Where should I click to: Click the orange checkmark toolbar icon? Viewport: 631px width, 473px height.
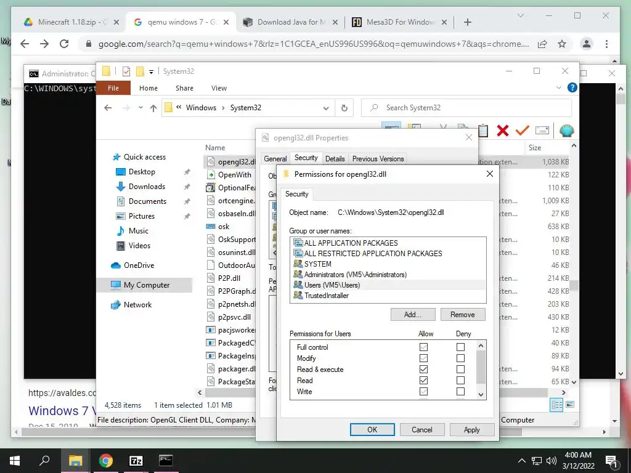[523, 131]
